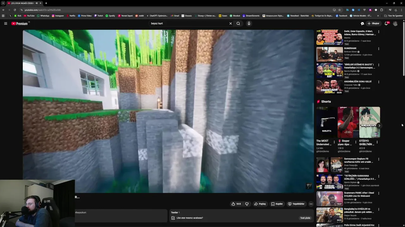Open 'ANONİMLİĞİN SONU GELDİ' video title
405x227 pixels.
tap(358, 82)
